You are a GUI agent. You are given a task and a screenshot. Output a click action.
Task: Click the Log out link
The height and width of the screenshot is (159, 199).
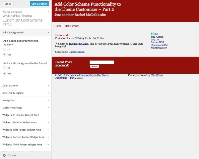coord(155,39)
